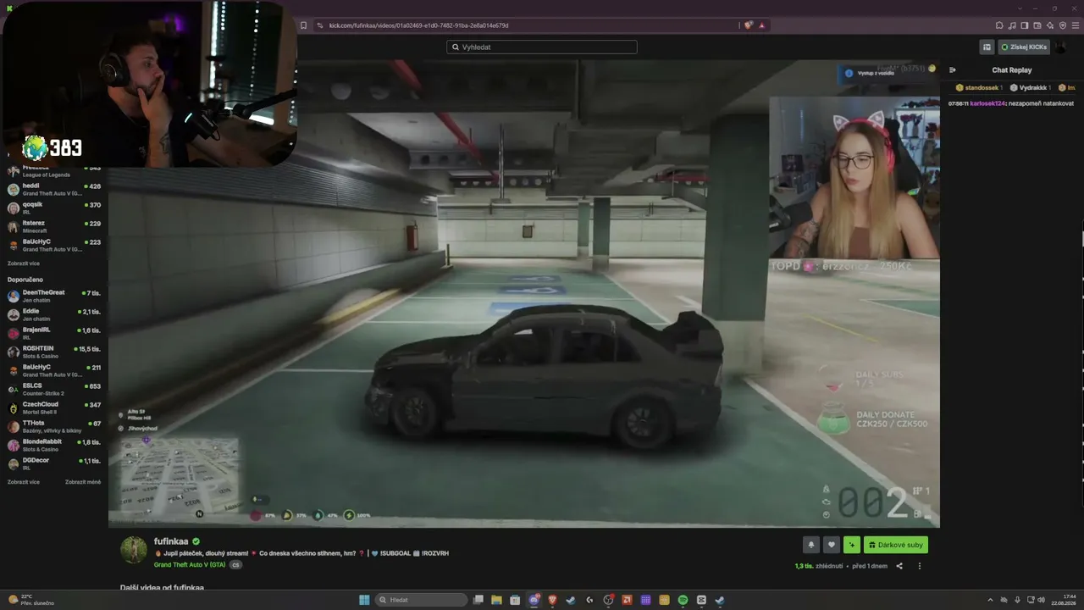The image size is (1084, 610).
Task: Open the weather widget on the taskbar
Action: pos(30,600)
